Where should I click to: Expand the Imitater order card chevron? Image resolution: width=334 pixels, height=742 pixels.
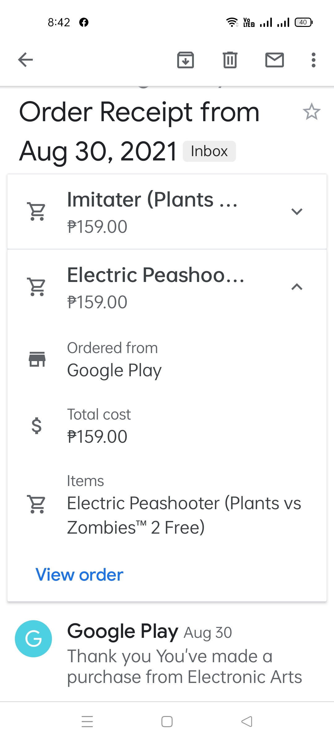pyautogui.click(x=297, y=212)
